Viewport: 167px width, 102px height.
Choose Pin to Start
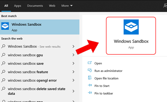(102, 86)
